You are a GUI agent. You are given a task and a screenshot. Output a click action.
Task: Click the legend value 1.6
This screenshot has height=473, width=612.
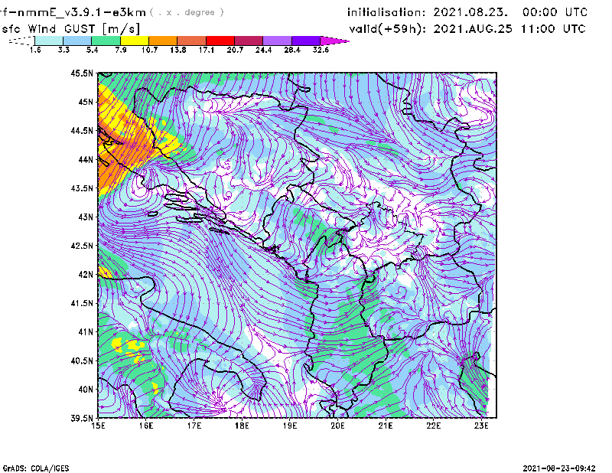pyautogui.click(x=35, y=50)
